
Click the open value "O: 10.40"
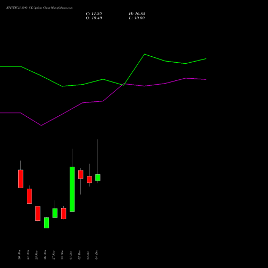coord(94,18)
